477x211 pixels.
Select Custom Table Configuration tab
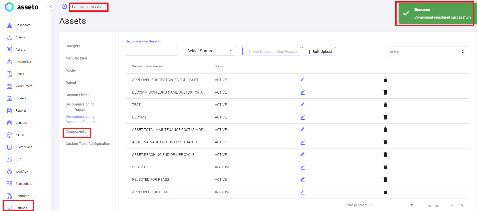coord(88,144)
